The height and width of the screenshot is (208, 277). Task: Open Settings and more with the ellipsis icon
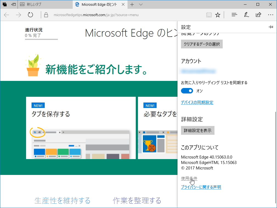click(x=270, y=14)
